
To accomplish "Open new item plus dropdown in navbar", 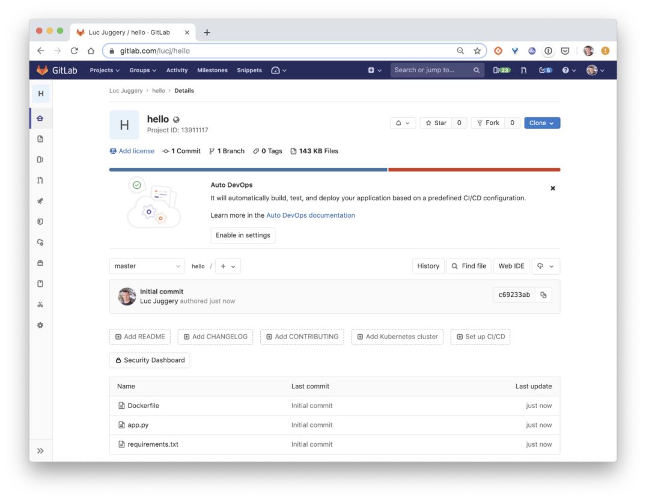I will 374,70.
